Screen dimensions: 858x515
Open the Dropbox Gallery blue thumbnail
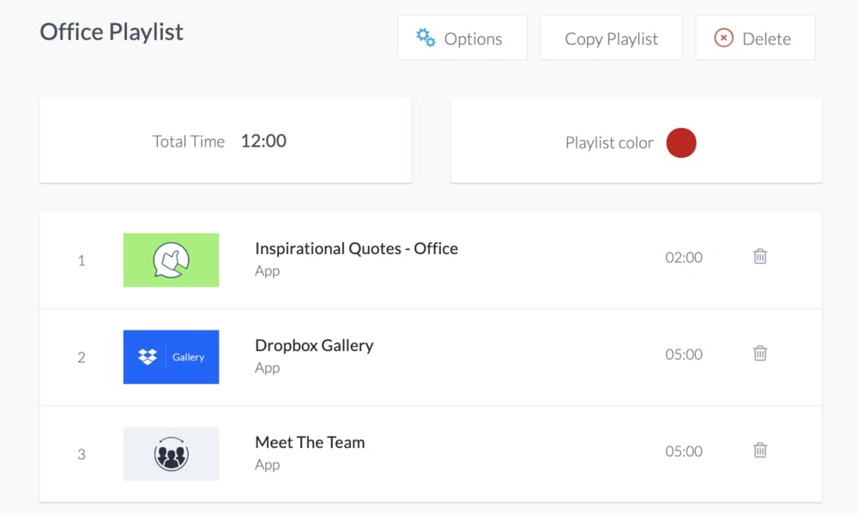[x=172, y=357]
